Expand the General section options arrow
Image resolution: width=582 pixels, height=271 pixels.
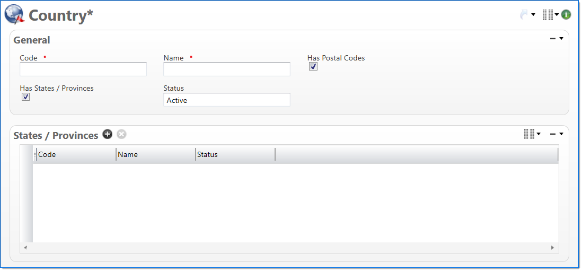pyautogui.click(x=561, y=39)
